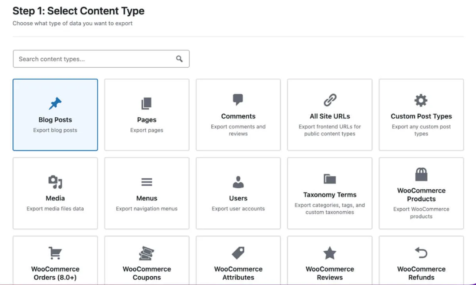Select the 'WooCommerce Reviews' title
476x285 pixels.
click(330, 273)
